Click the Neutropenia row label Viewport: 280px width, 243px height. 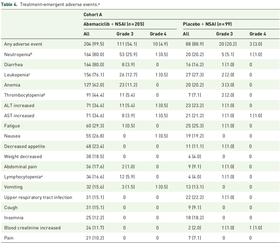(x=18, y=54)
